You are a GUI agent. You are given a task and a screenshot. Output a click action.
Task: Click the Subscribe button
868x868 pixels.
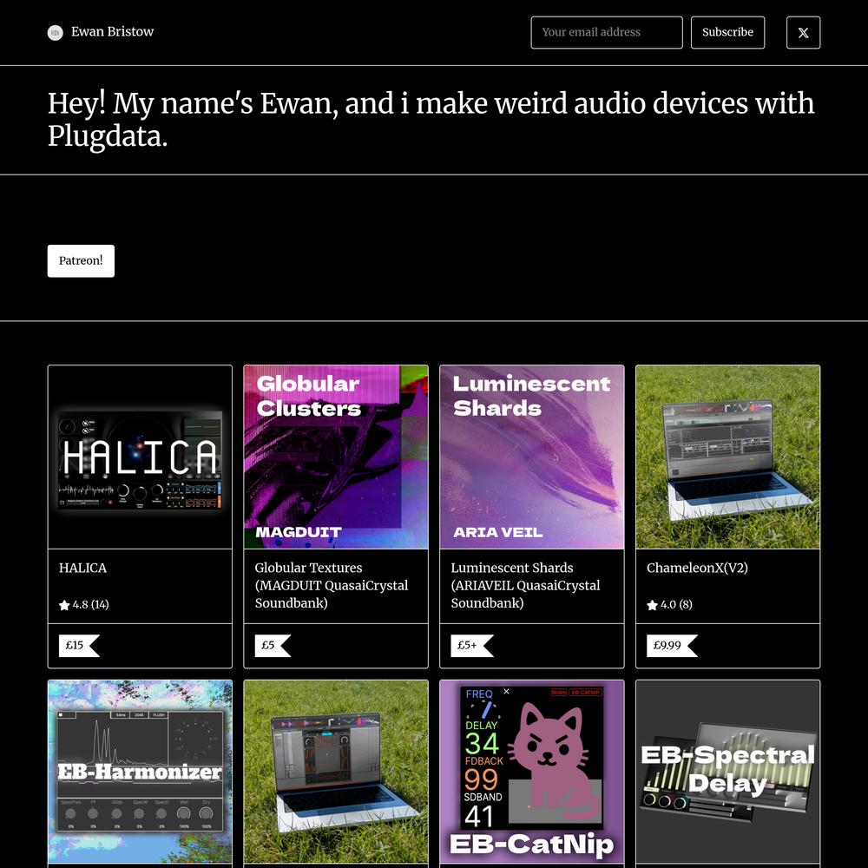(x=727, y=33)
